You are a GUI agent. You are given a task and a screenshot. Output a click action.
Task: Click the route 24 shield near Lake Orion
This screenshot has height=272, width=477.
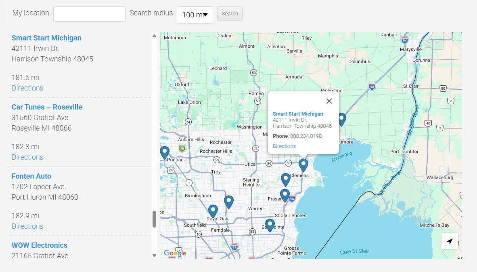point(188,122)
